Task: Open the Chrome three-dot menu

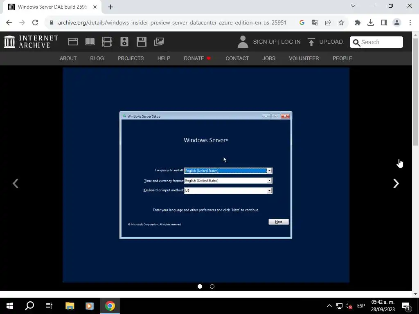Action: click(410, 22)
